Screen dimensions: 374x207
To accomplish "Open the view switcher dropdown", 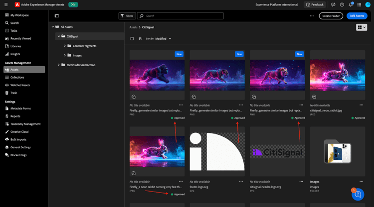I will [362, 27].
